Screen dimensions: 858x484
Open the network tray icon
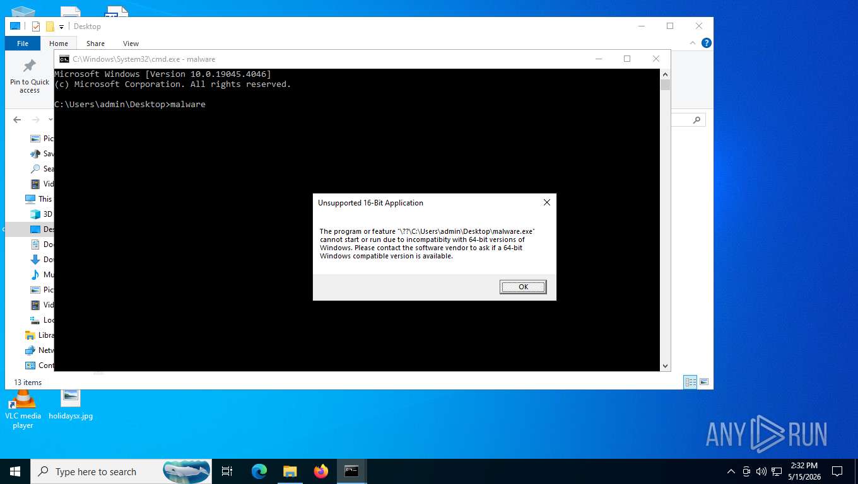tap(777, 471)
